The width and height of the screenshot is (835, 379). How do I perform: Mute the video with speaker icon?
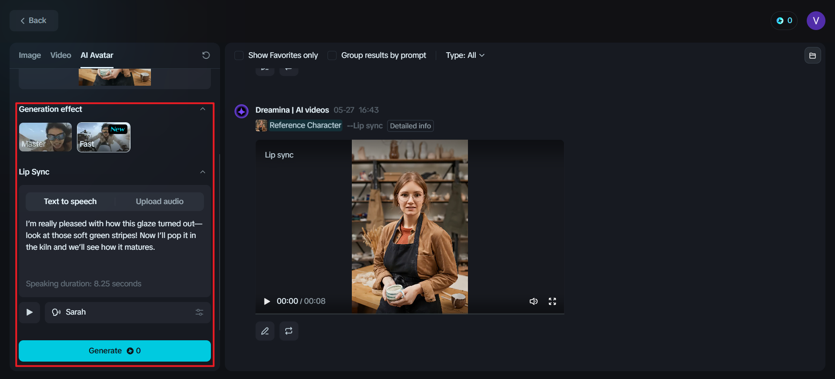point(534,301)
